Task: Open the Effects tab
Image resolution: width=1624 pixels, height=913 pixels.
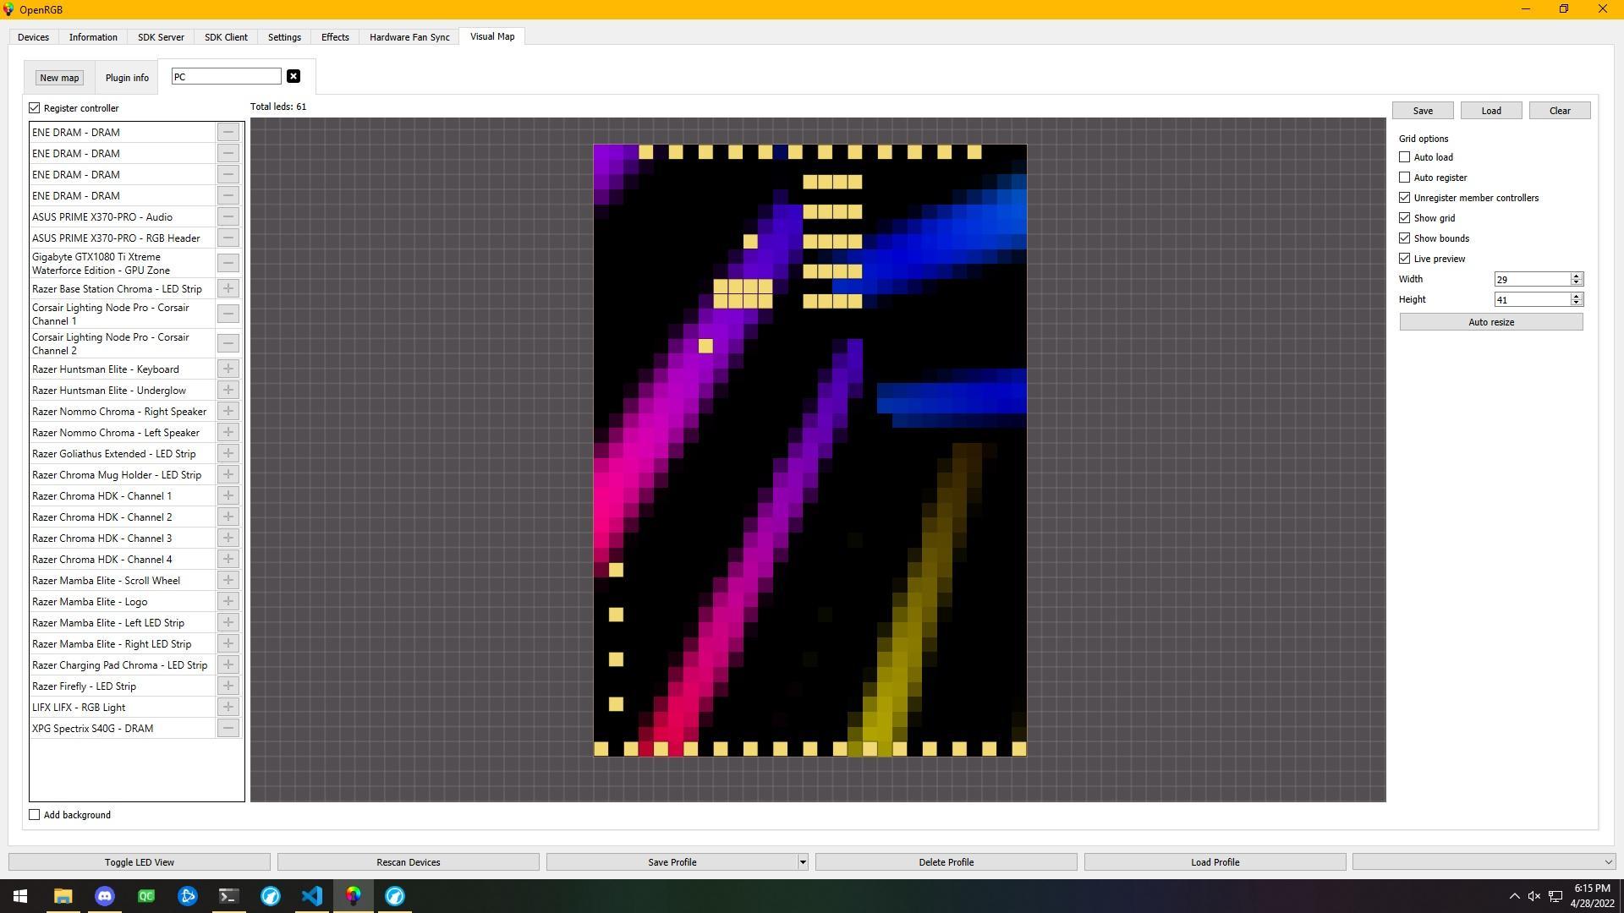Action: click(335, 37)
